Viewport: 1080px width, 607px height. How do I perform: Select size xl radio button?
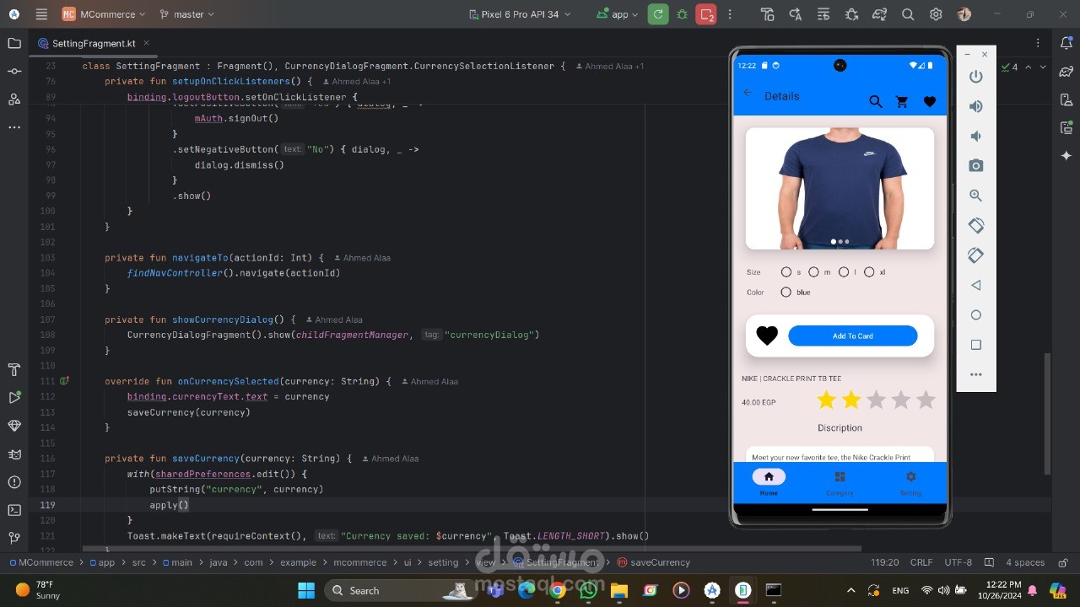[x=869, y=271]
